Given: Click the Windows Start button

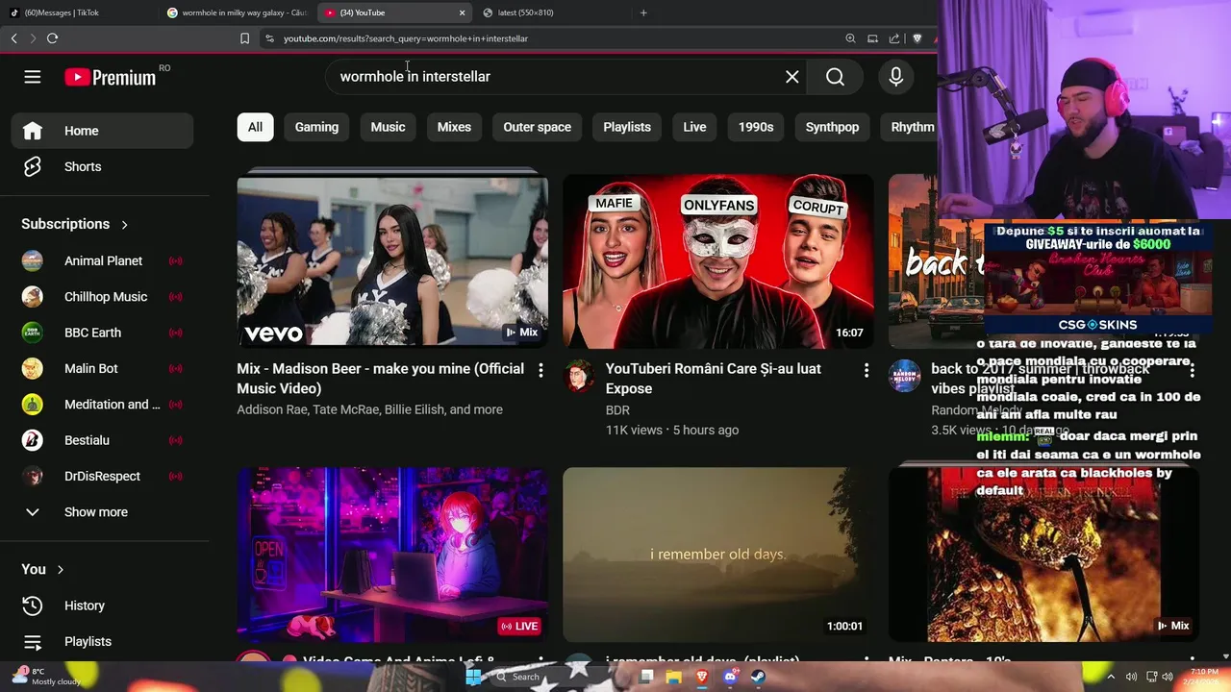Looking at the screenshot, I should pyautogui.click(x=473, y=677).
